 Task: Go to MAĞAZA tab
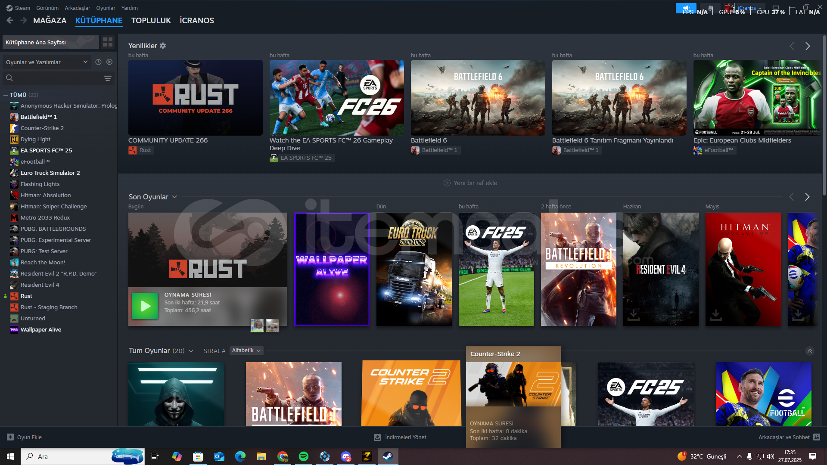coord(50,20)
